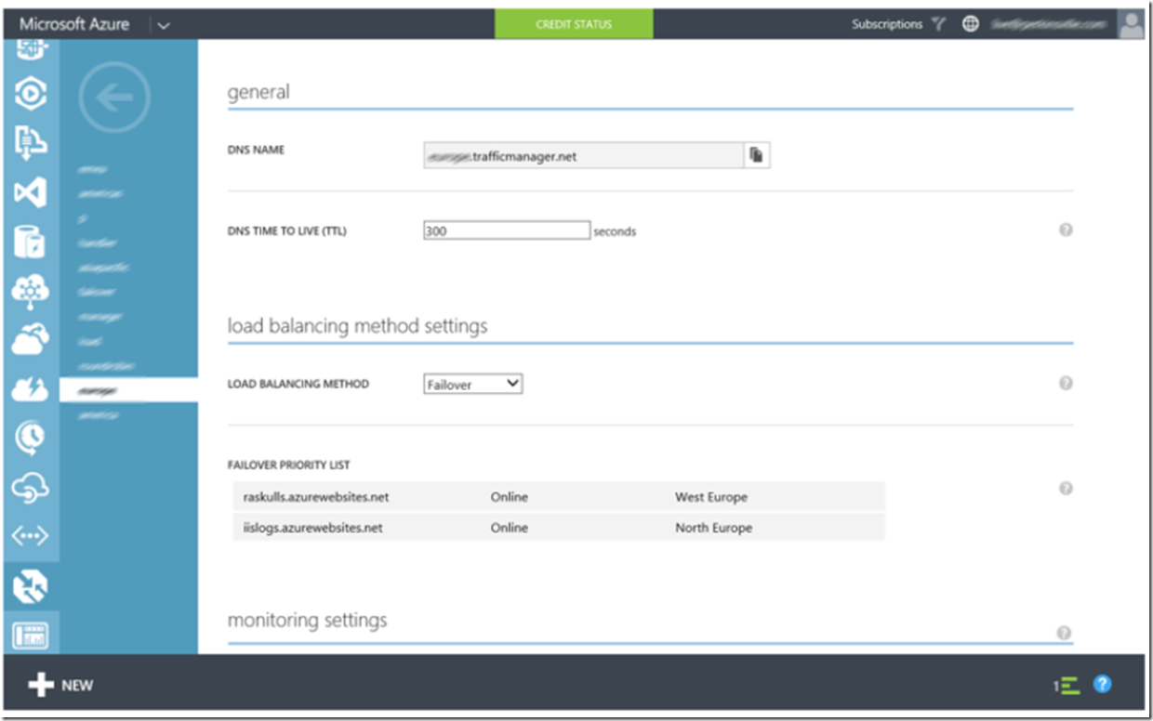The height and width of the screenshot is (721, 1153).
Task: Click the FAILOVER PRIORITY LIST label
Action: [289, 465]
